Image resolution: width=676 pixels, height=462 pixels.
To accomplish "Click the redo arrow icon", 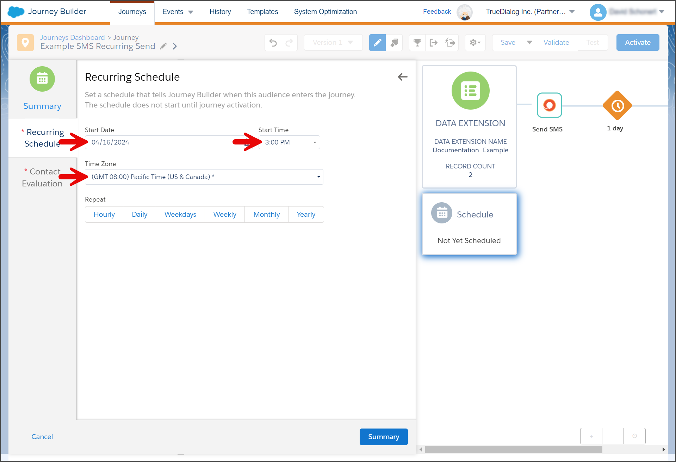I will [289, 43].
